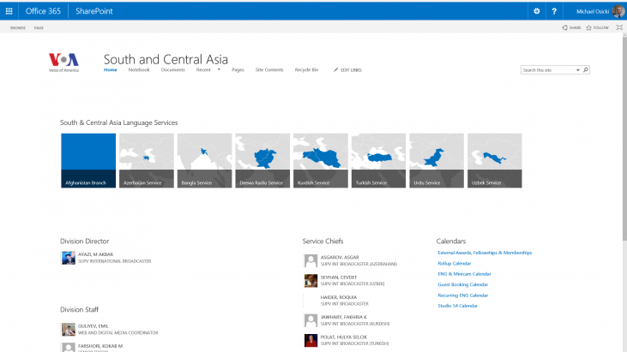Viewport: 627px width, 352px height.
Task: Click the Voice of America logo
Action: click(63, 63)
